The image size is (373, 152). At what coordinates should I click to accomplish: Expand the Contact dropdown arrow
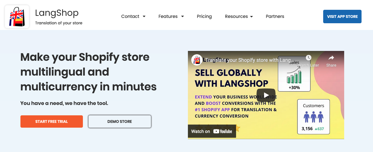[x=144, y=17]
